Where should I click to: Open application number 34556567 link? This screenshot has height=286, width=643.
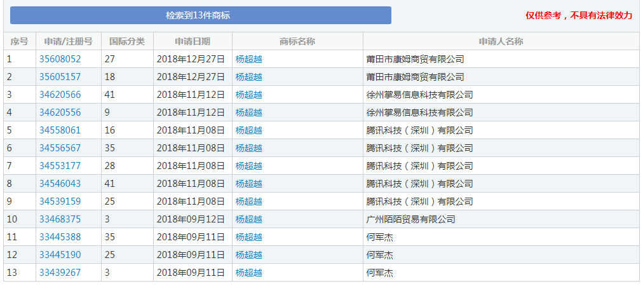60,148
